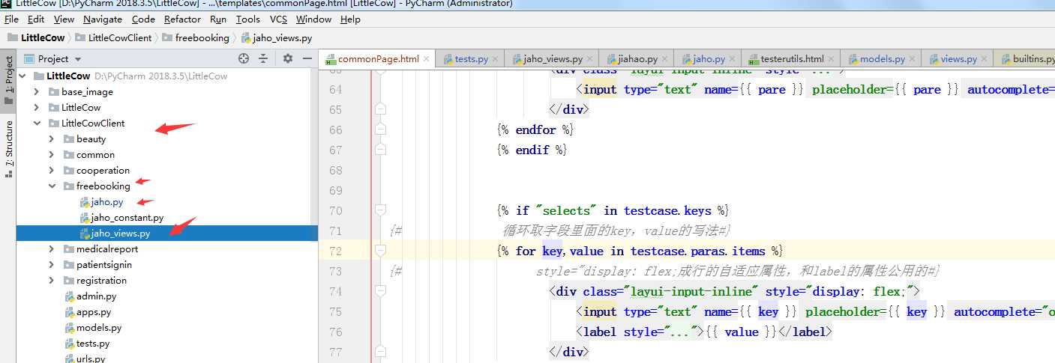The width and height of the screenshot is (1055, 363).
Task: Fold the code block at line 66
Action: [x=380, y=129]
